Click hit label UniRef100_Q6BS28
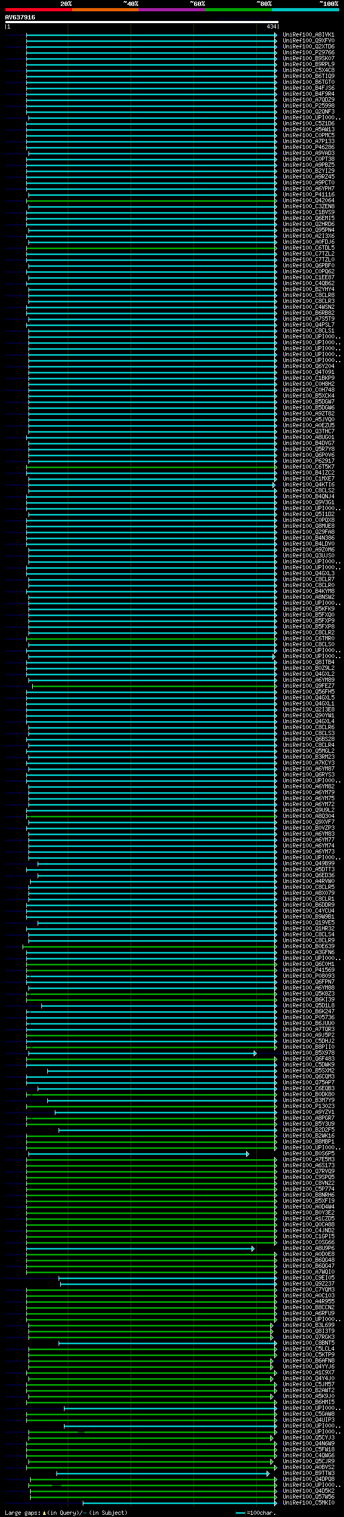Image resolution: width=344 pixels, height=1517 pixels. (308, 739)
